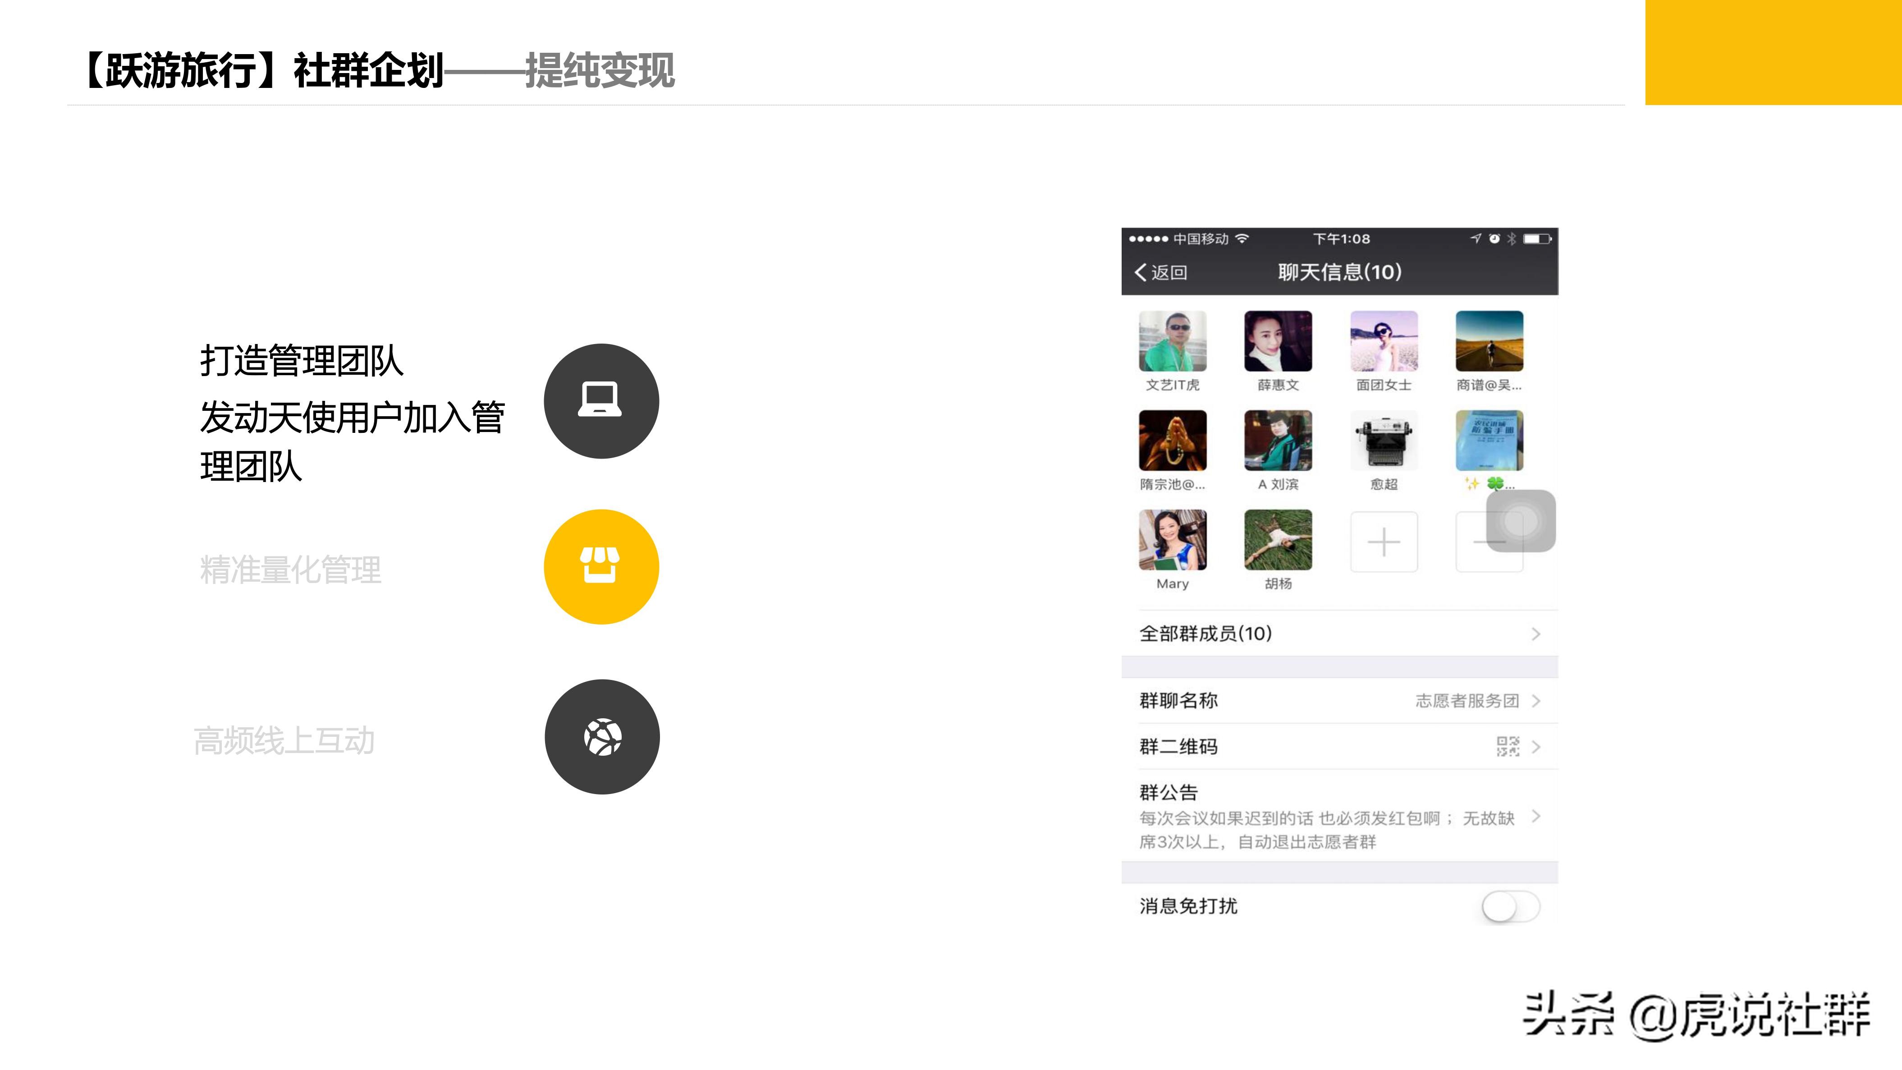The width and height of the screenshot is (1902, 1070).
Task: Tap the Bluetooth indicator in the status bar
Action: coord(1512,239)
